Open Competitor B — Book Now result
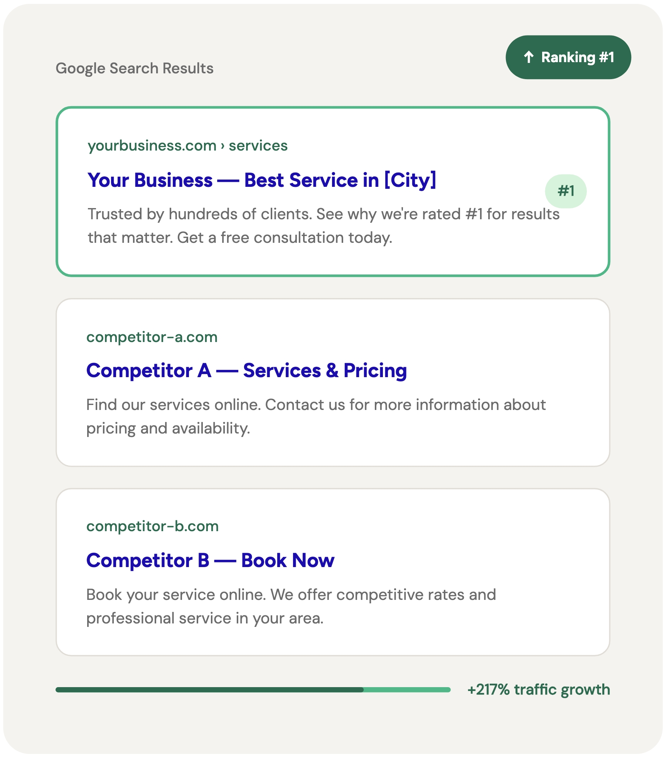664x757 pixels. [210, 561]
